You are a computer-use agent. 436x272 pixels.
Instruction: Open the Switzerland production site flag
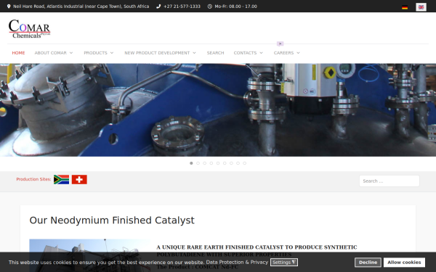(x=79, y=180)
